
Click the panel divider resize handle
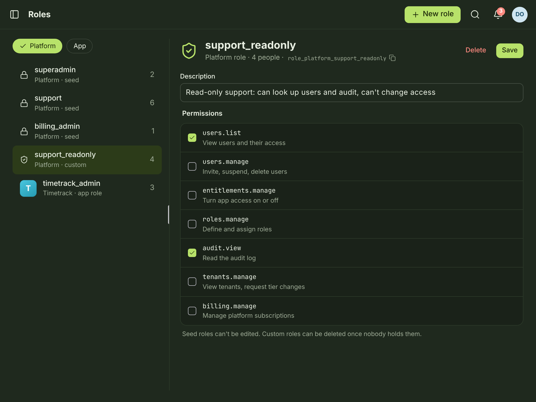(x=169, y=215)
